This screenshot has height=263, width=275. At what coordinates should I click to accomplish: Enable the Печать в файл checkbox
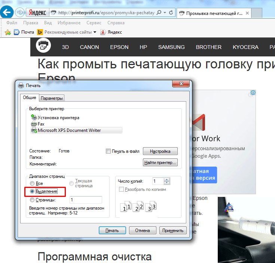coord(108,151)
